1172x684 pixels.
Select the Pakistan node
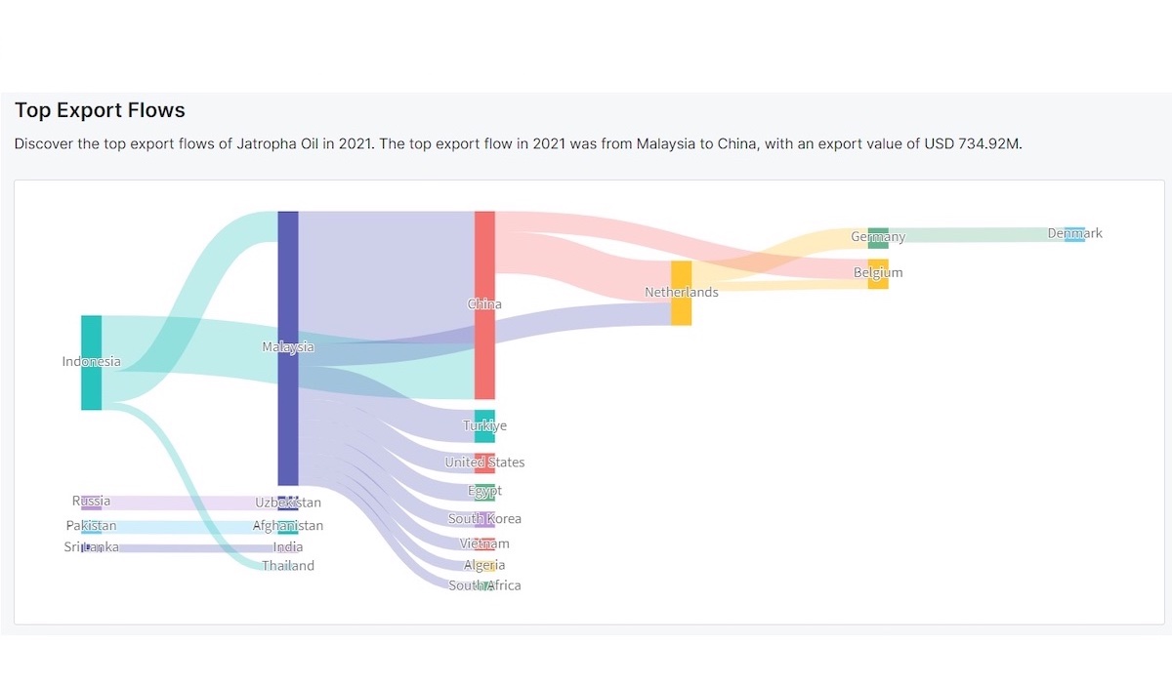point(91,527)
